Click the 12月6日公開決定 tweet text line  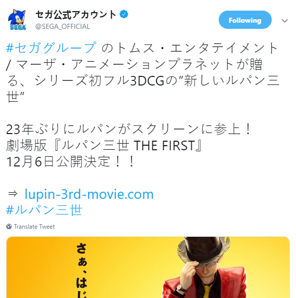(x=70, y=162)
